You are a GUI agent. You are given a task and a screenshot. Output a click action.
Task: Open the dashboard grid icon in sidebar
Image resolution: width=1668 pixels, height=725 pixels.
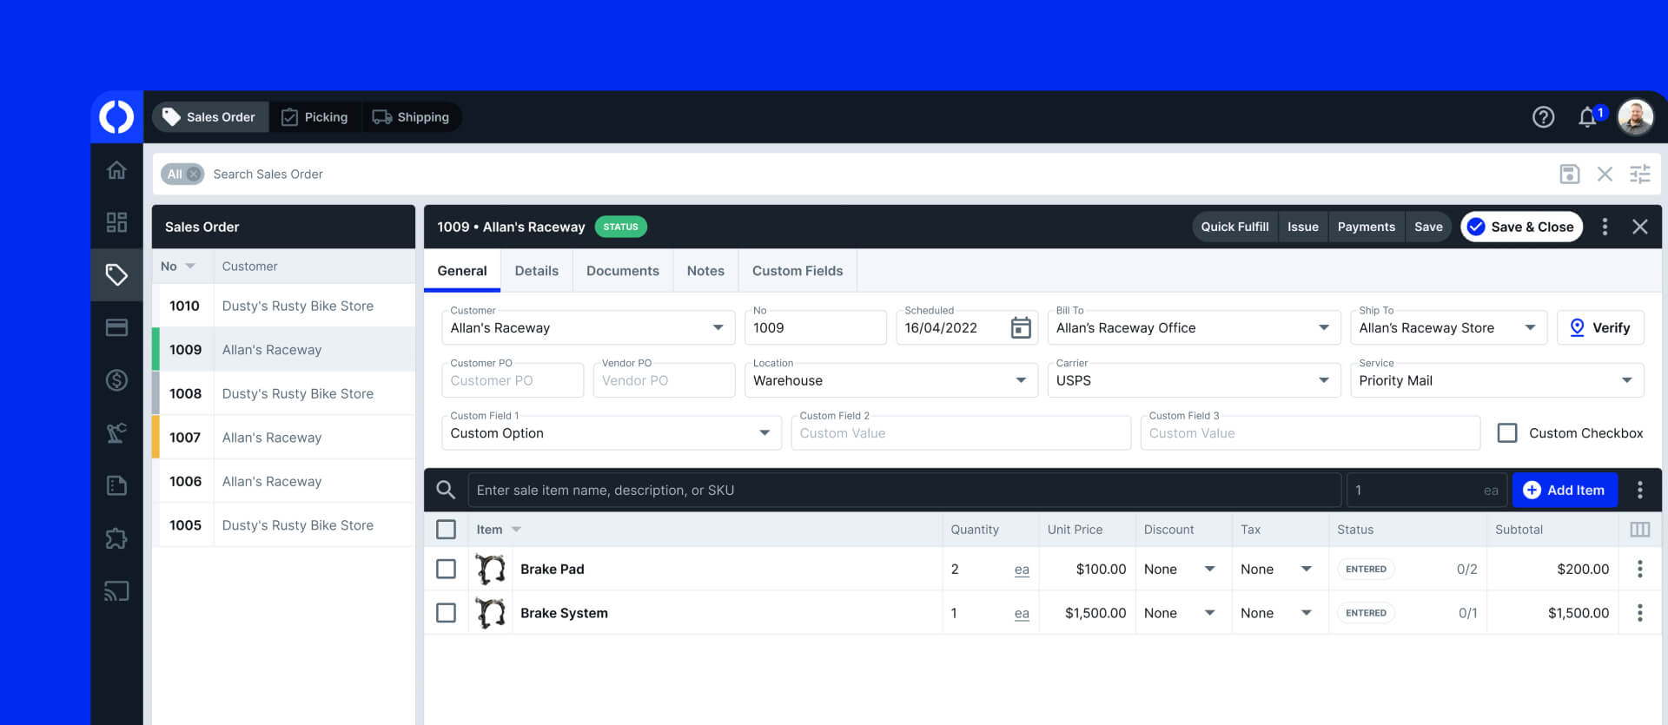coord(116,222)
